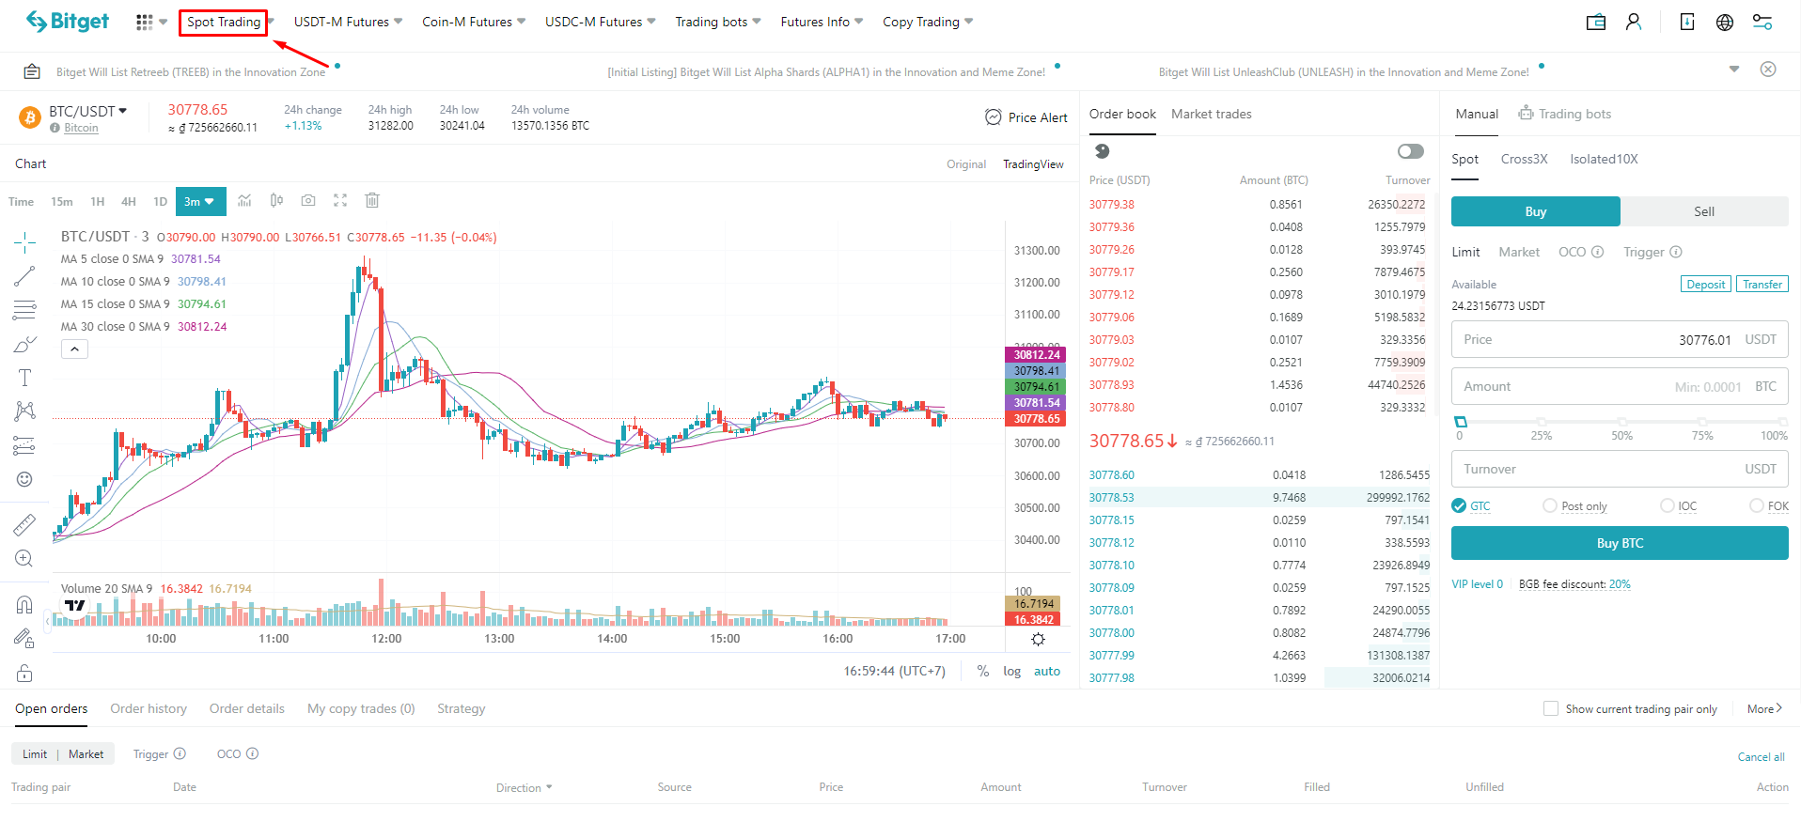Select the text annotation tool
Viewport: 1801px width, 822px height.
click(x=24, y=378)
